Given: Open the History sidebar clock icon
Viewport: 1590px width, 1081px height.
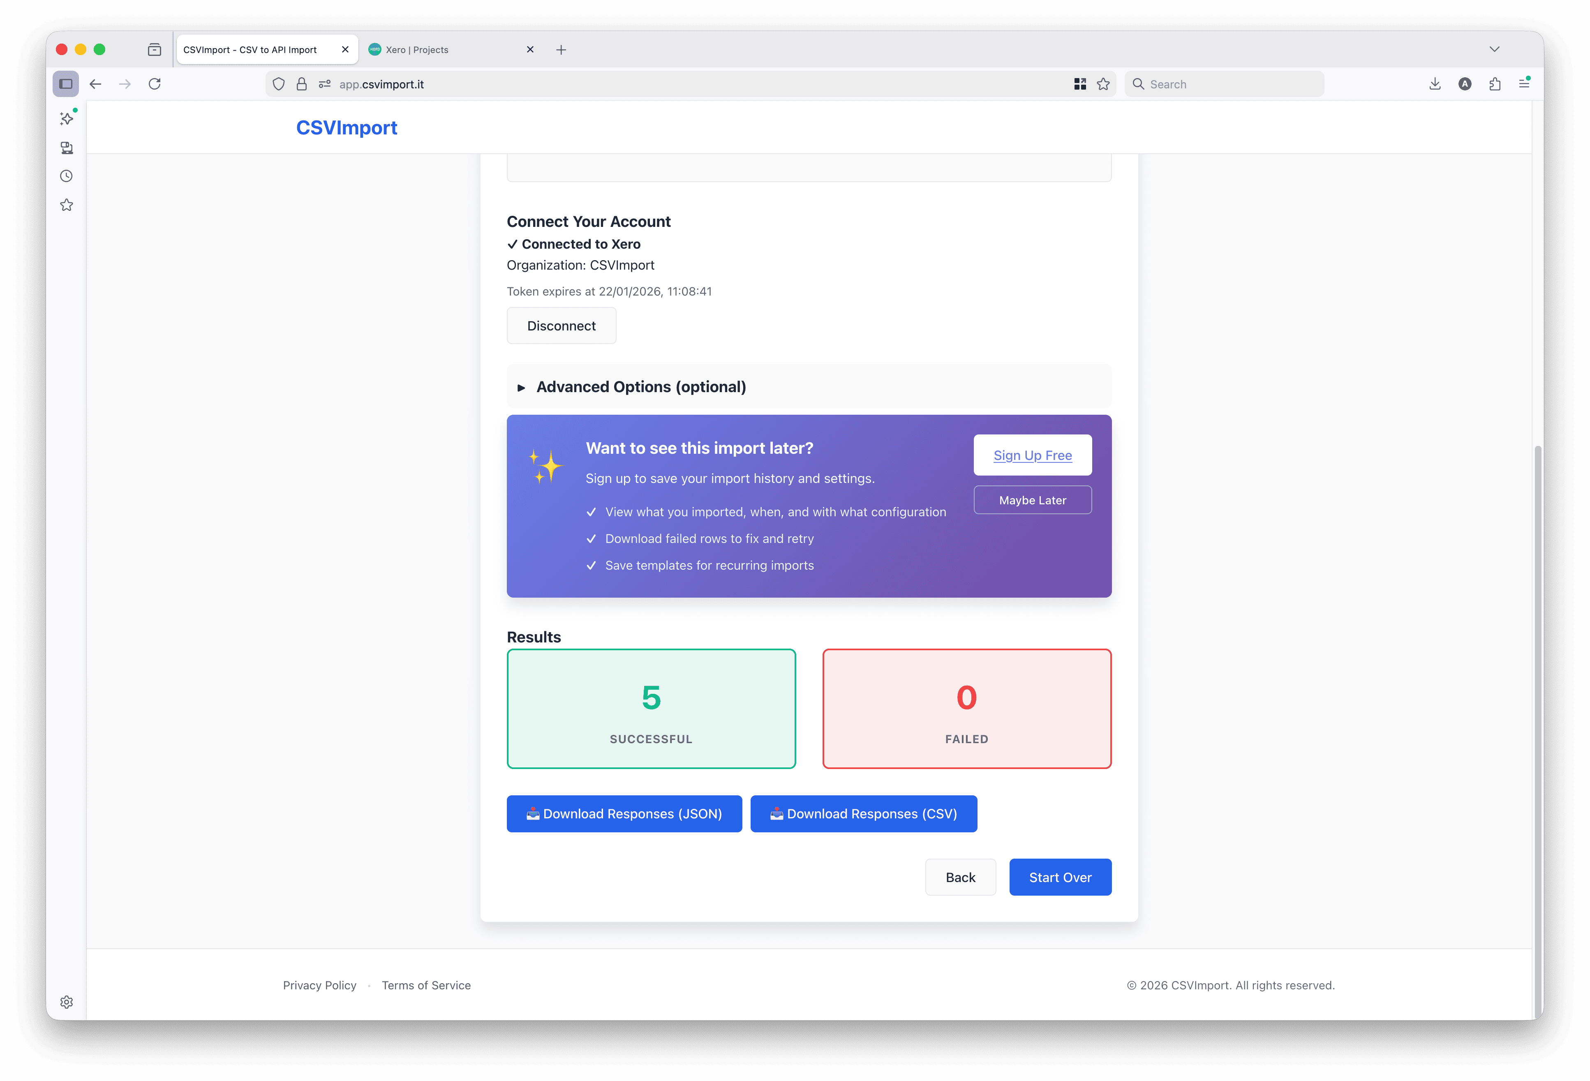Looking at the screenshot, I should coord(66,176).
